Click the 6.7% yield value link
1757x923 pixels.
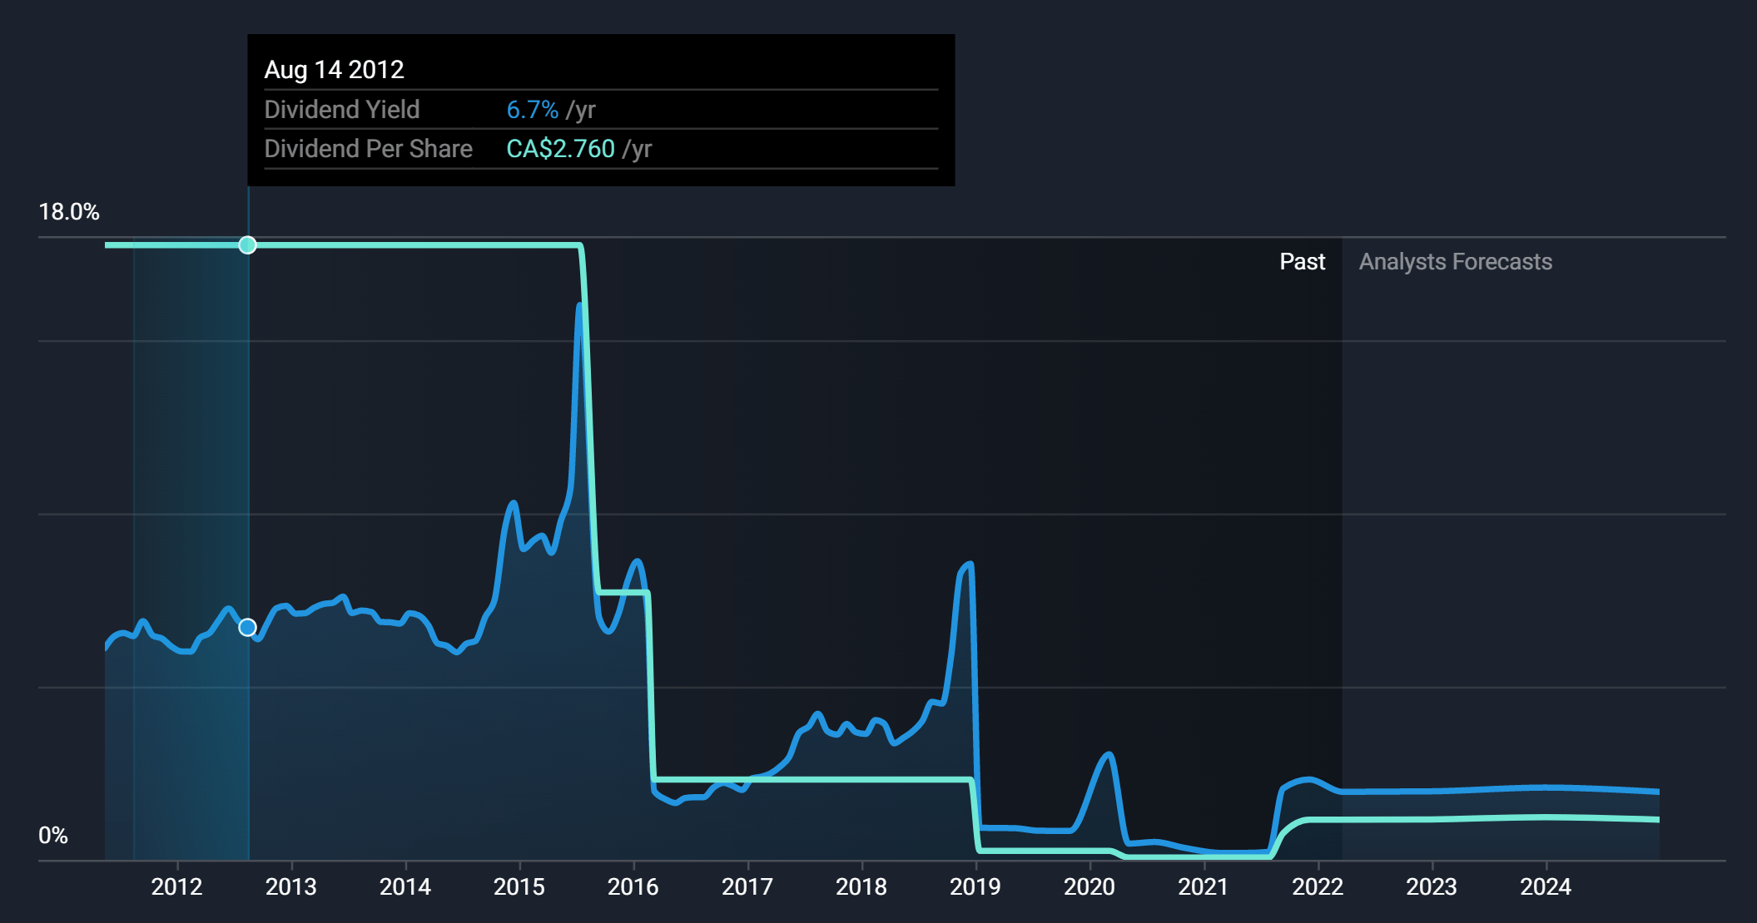[x=533, y=109]
